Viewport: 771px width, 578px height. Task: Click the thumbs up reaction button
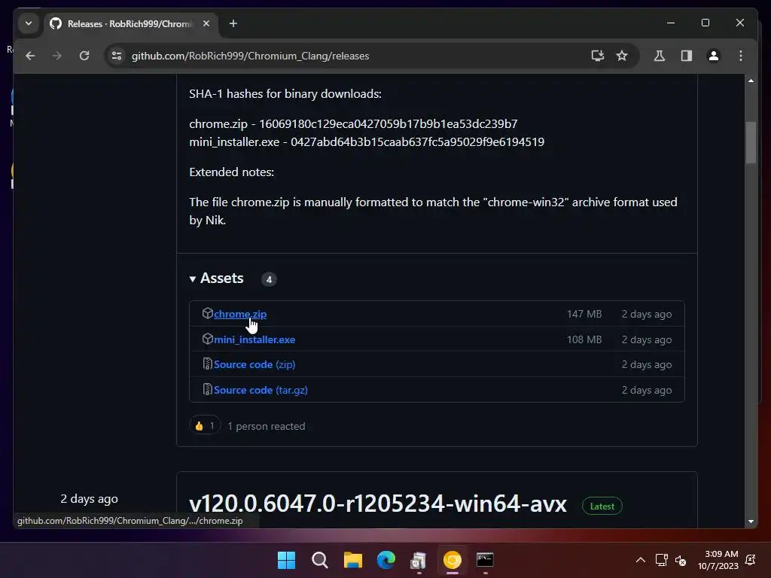coord(205,426)
